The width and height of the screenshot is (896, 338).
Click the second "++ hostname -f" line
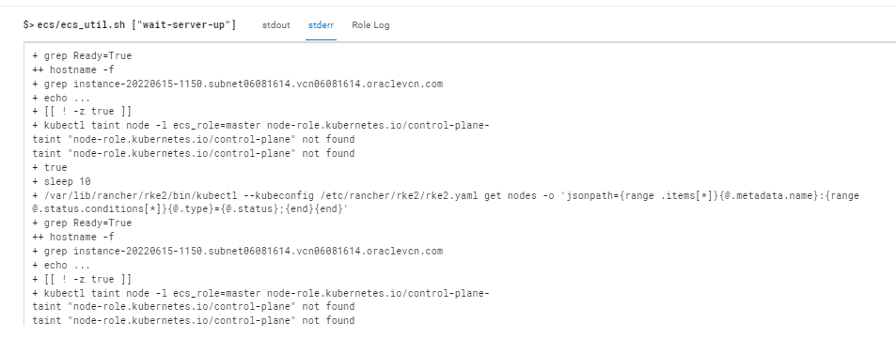tap(73, 237)
